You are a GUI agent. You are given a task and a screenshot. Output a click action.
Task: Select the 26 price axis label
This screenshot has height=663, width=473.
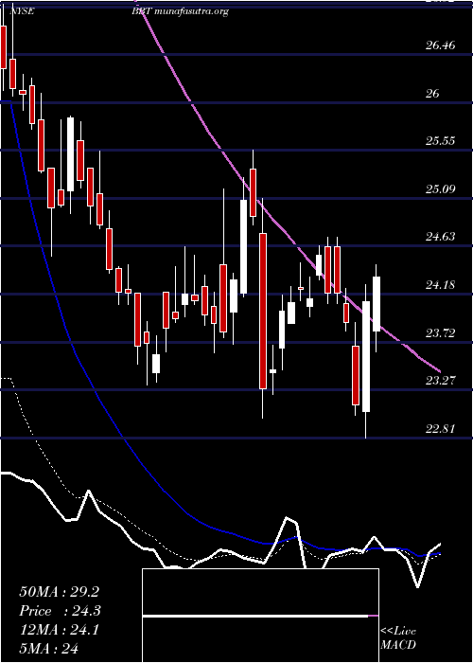(432, 93)
